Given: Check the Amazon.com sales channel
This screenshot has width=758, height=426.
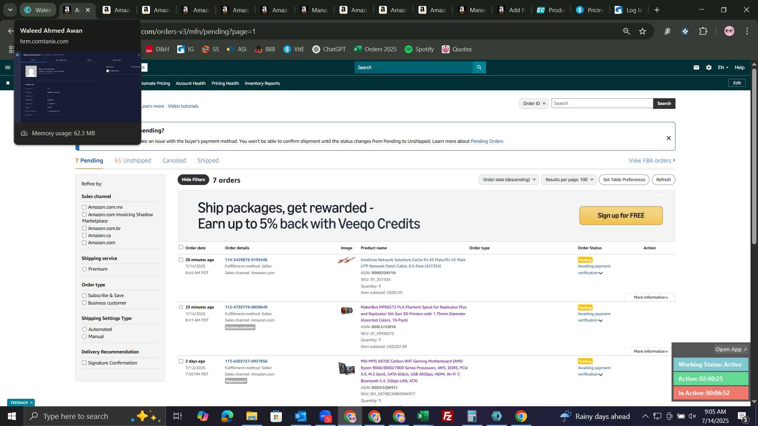Looking at the screenshot, I should 84,243.
